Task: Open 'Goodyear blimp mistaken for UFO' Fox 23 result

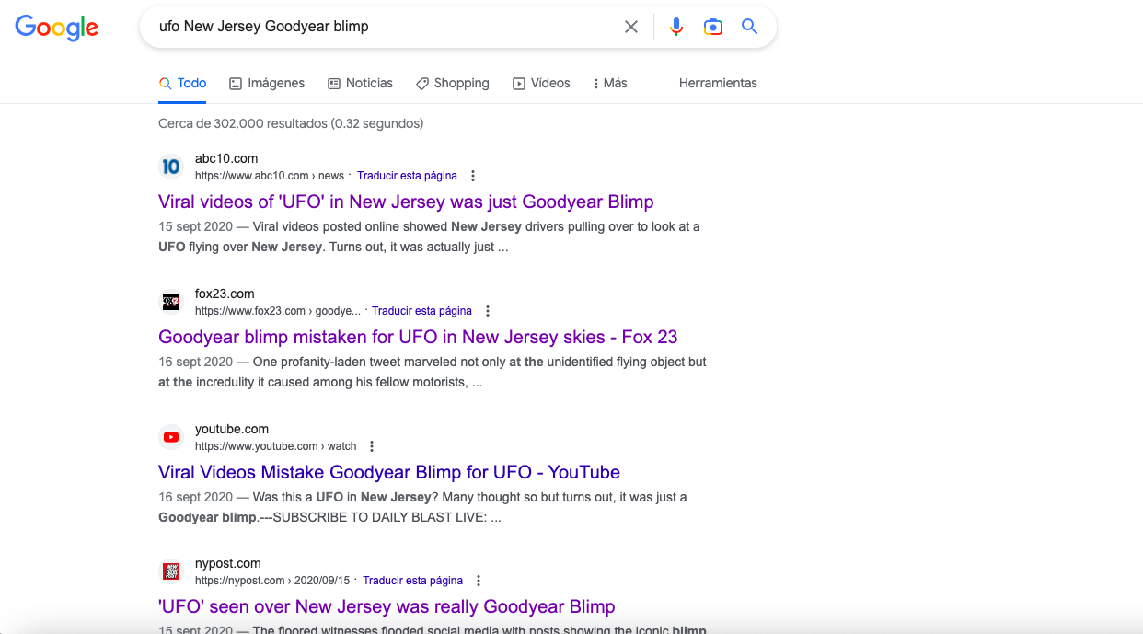Action: coord(418,337)
